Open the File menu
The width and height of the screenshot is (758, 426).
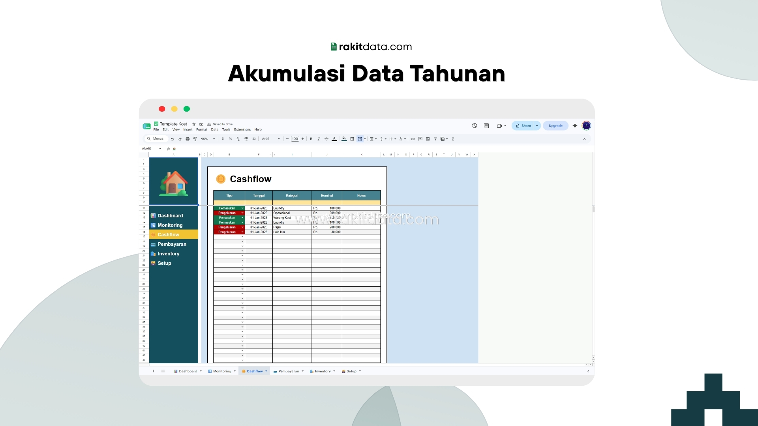[156, 129]
